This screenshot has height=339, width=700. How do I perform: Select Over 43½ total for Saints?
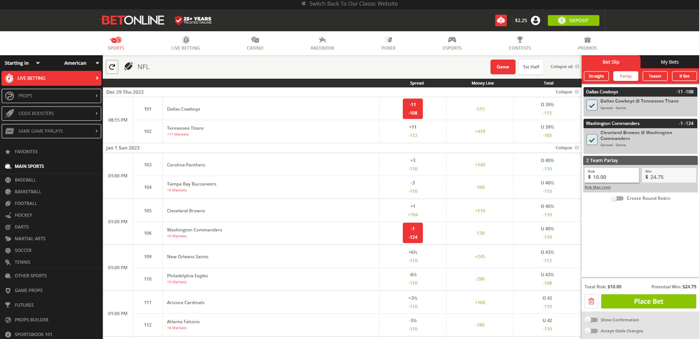[547, 256]
